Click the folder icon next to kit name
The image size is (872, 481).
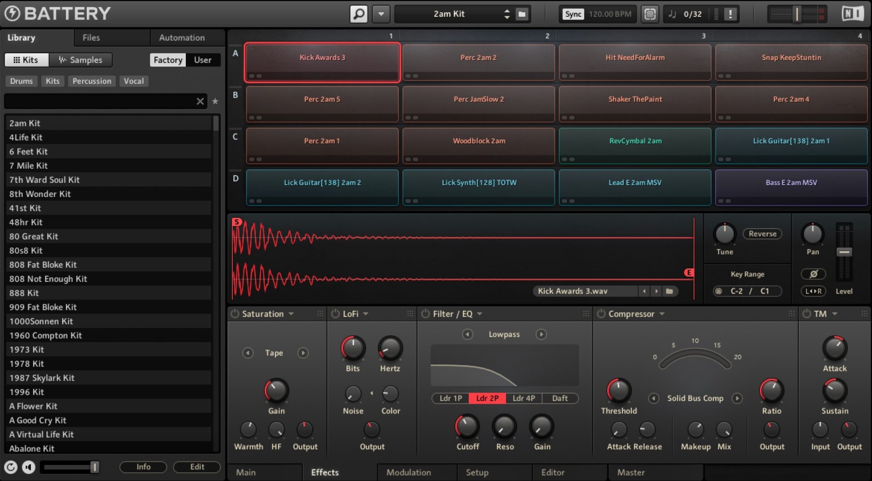pyautogui.click(x=521, y=14)
